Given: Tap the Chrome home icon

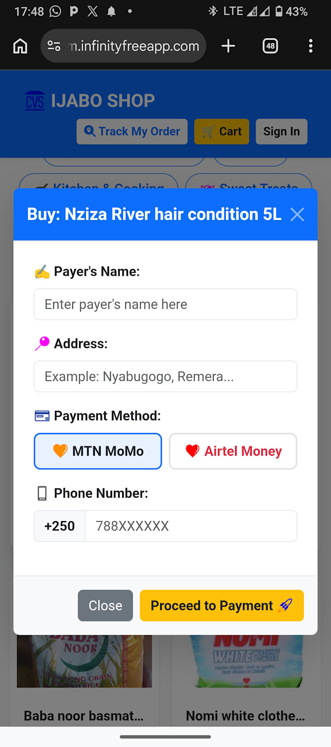Looking at the screenshot, I should (20, 46).
